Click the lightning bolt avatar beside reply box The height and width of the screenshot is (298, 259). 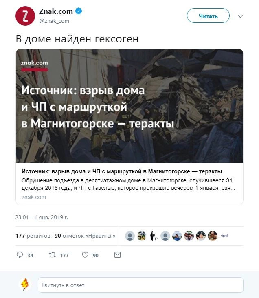pyautogui.click(x=25, y=285)
